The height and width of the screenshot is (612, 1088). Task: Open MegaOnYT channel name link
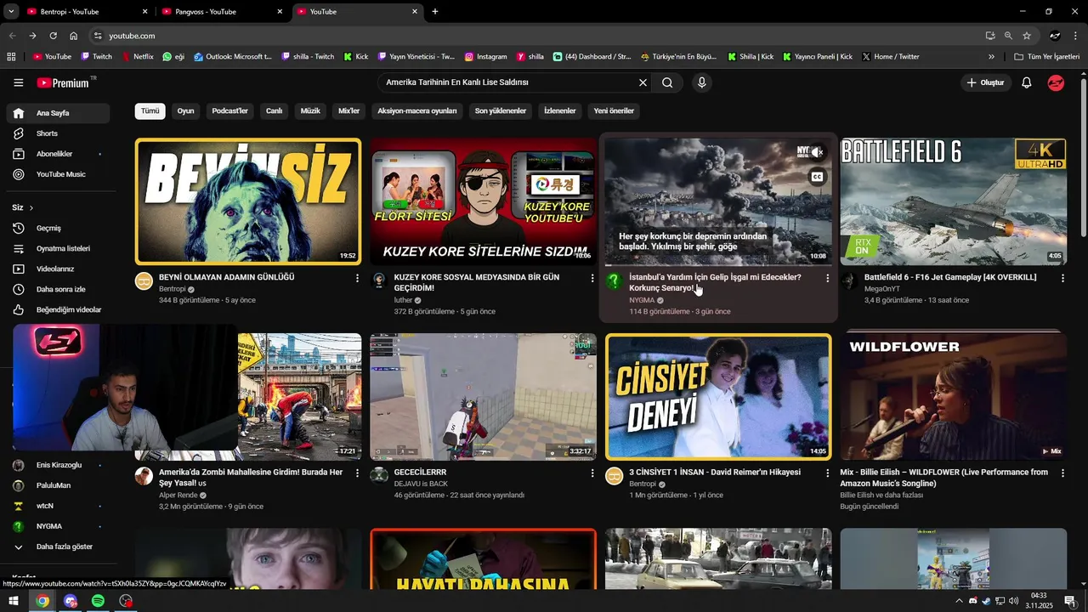881,289
